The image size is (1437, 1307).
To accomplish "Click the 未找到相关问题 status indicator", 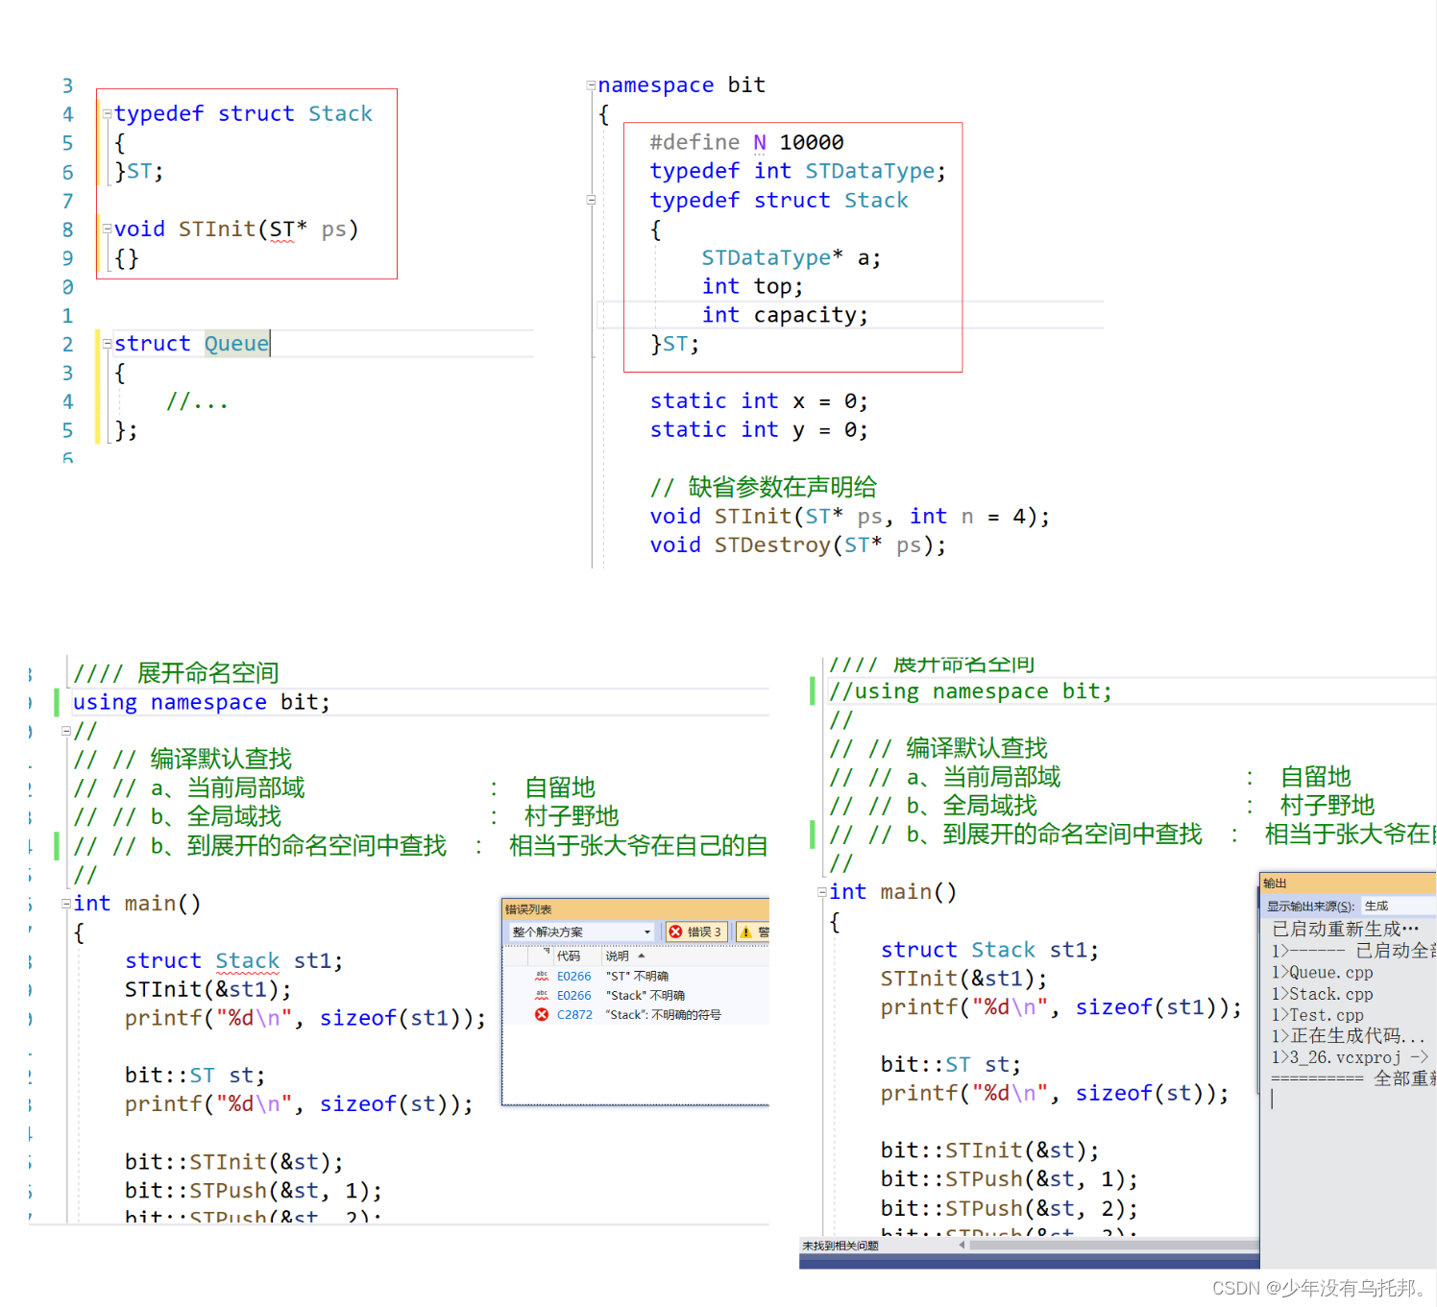I will point(840,1246).
